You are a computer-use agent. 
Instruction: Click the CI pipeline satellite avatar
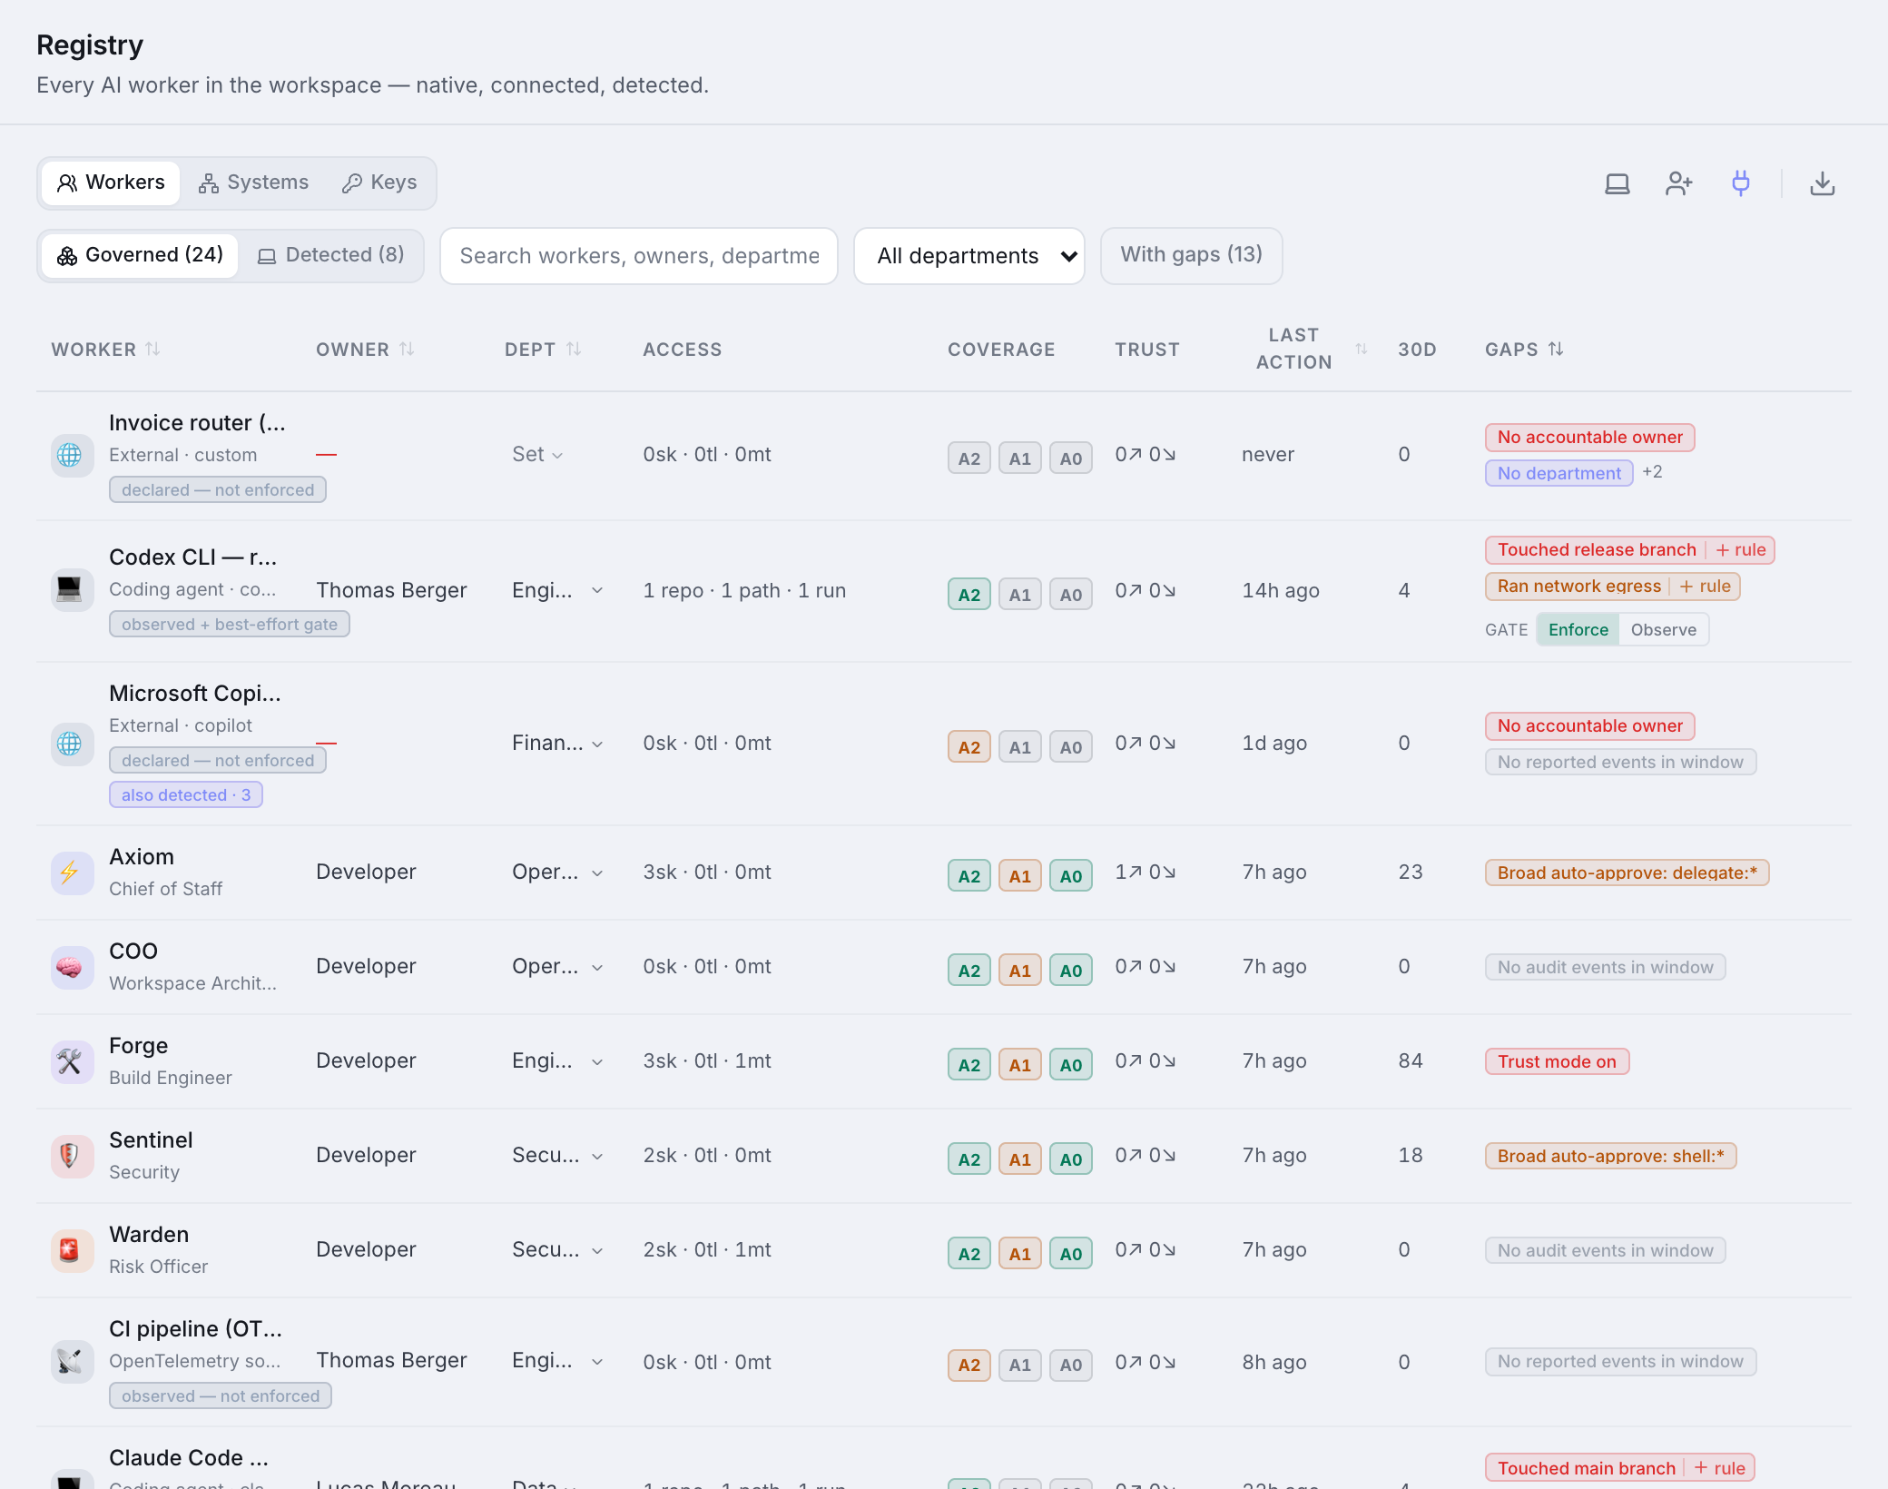pyautogui.click(x=71, y=1361)
